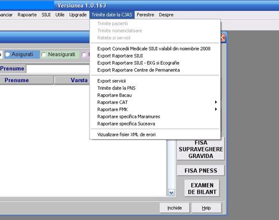This screenshot has width=279, height=220.
Task: Sort by the Varsta column header
Action: coord(72,80)
